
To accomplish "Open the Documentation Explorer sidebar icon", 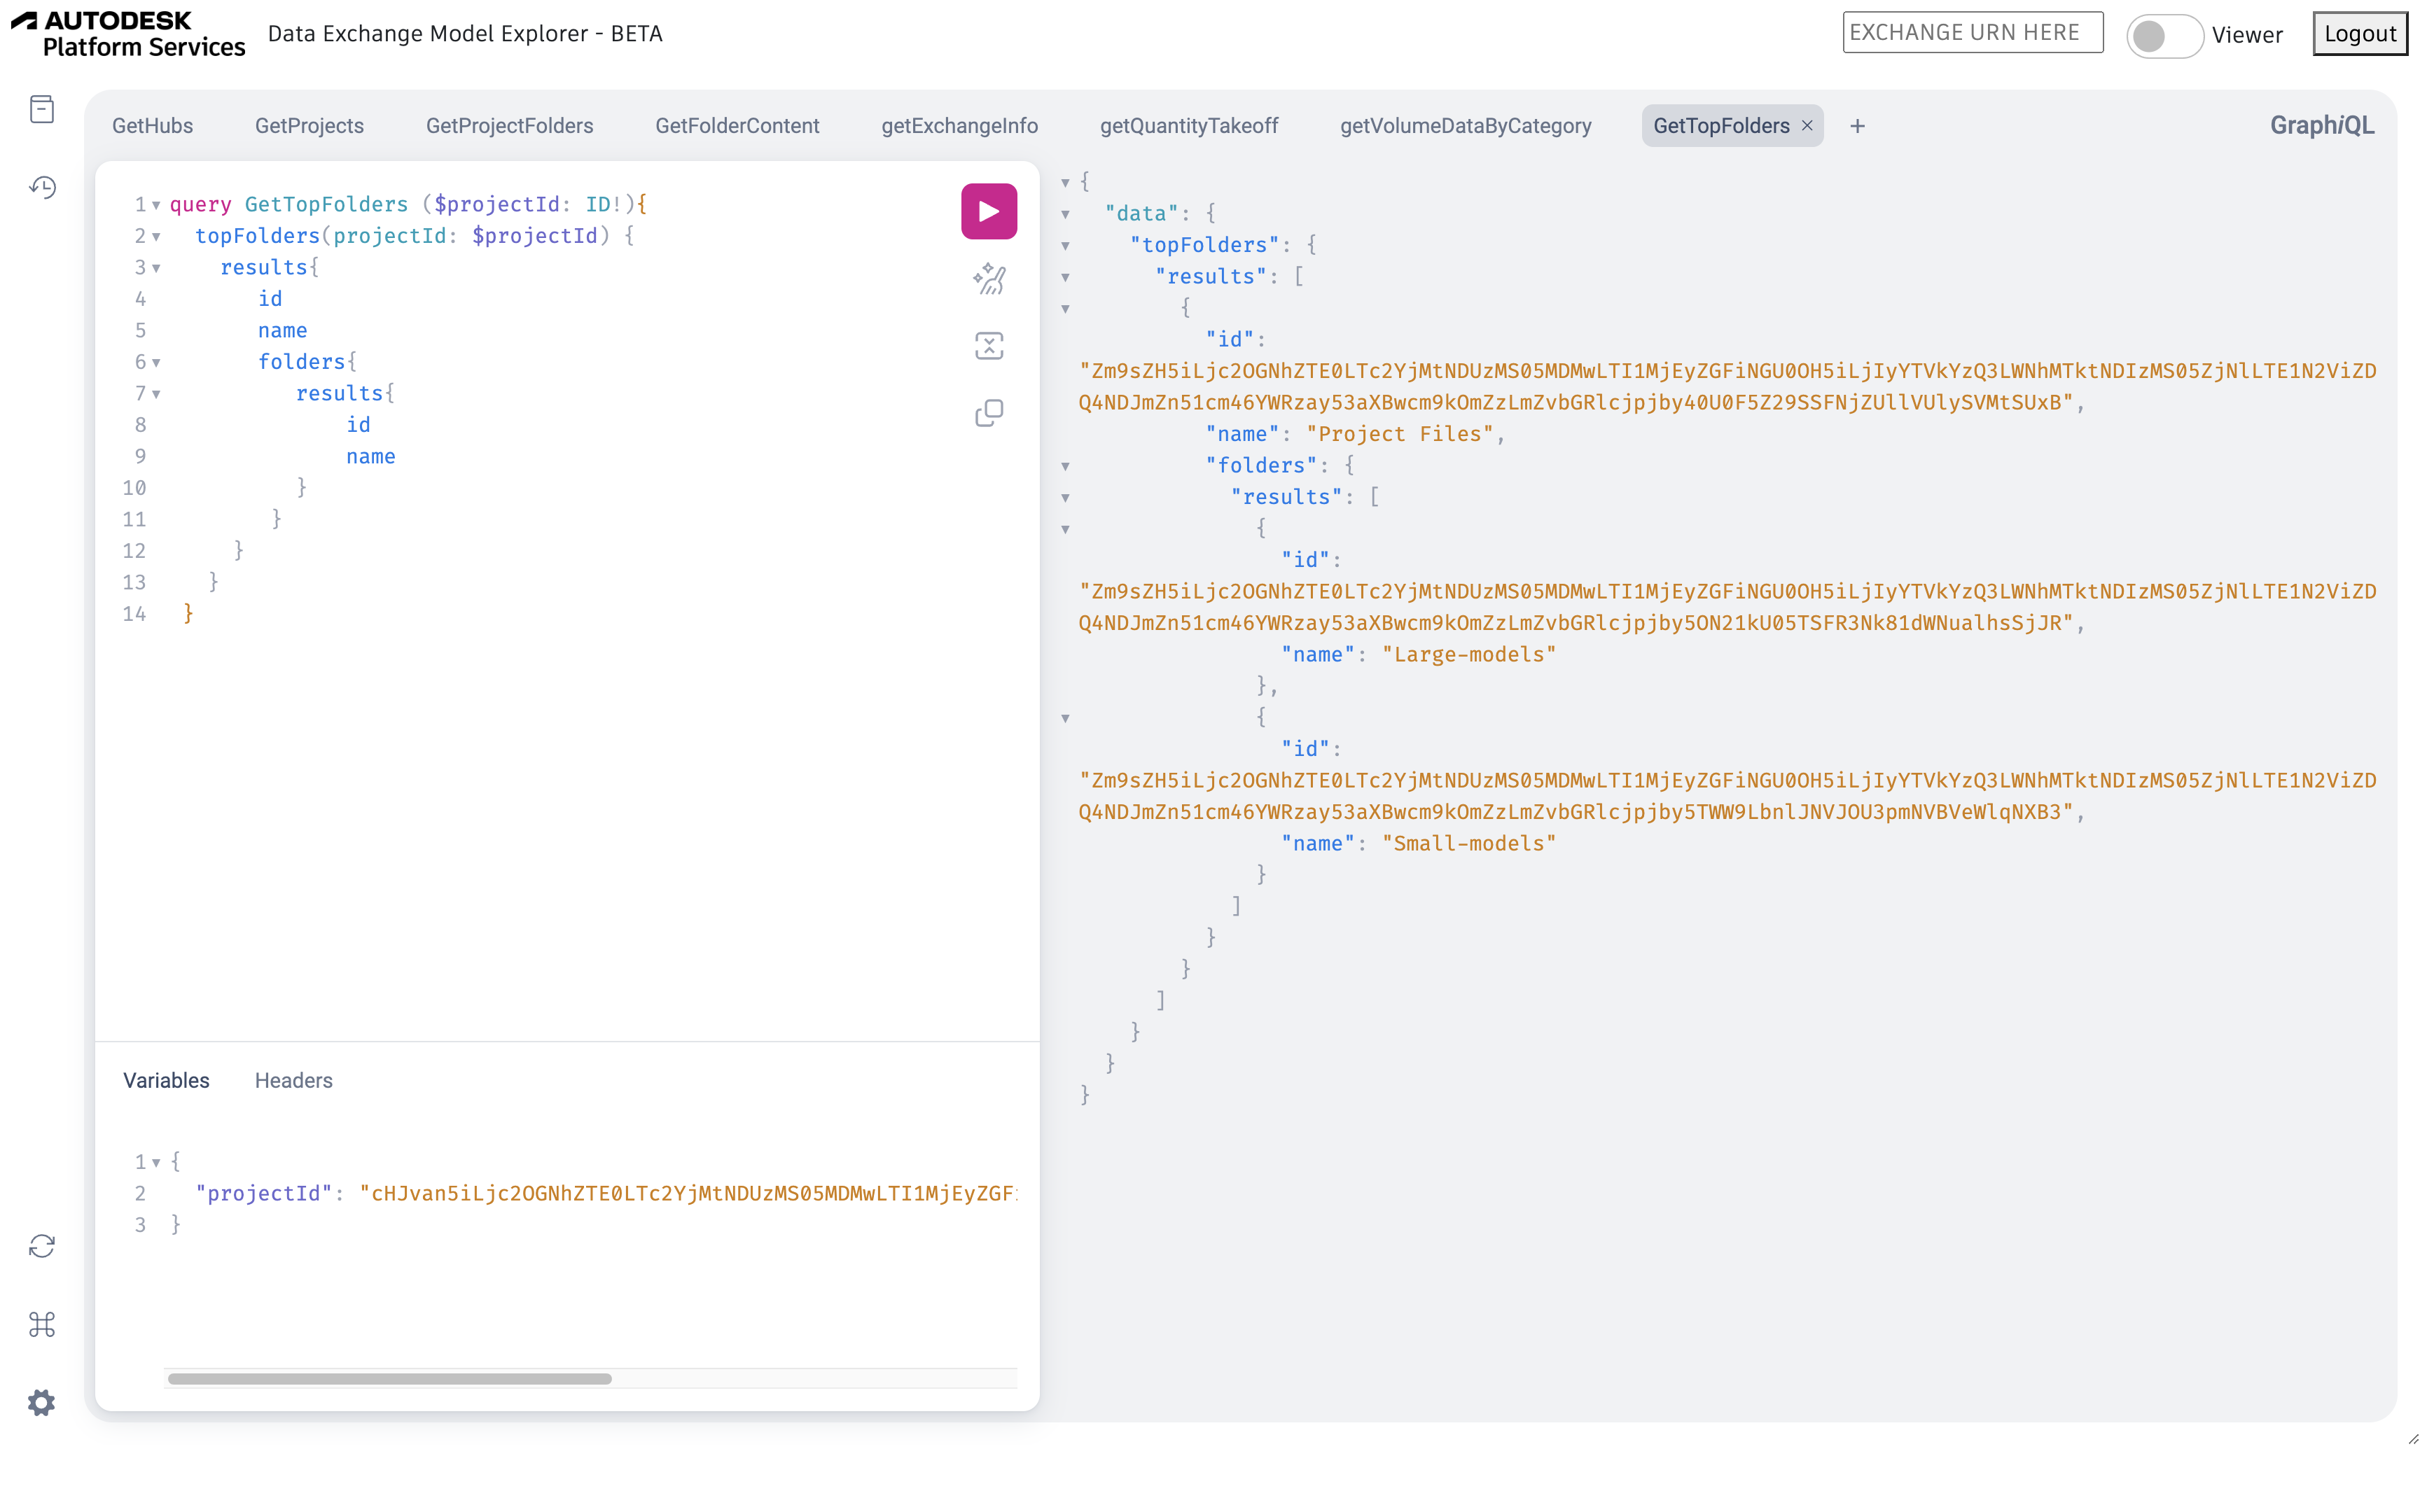I will [x=42, y=109].
